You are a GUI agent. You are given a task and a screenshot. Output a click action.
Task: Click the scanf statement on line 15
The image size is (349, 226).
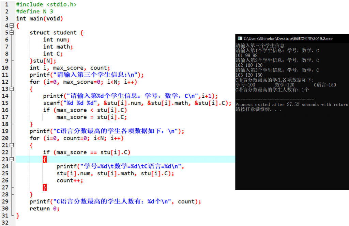[x=137, y=103]
